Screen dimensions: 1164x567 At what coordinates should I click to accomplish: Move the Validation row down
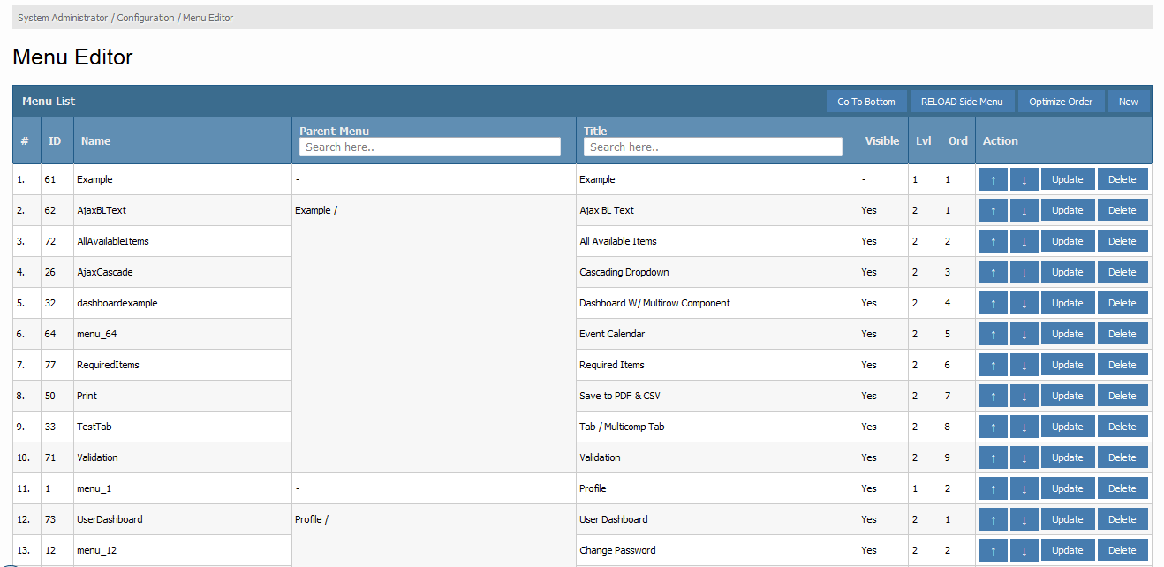pos(1024,457)
